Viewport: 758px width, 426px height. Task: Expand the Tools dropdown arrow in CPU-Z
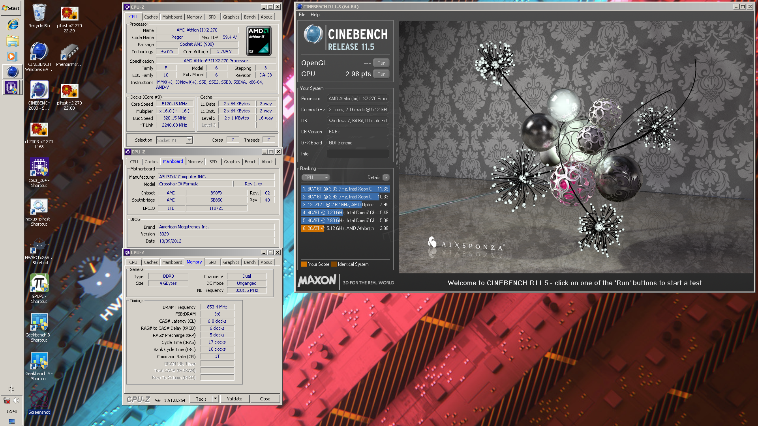click(215, 399)
